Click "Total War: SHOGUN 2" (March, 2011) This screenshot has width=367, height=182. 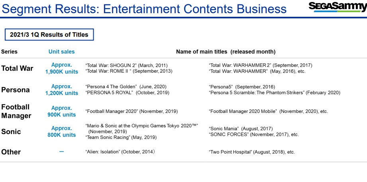(126, 65)
